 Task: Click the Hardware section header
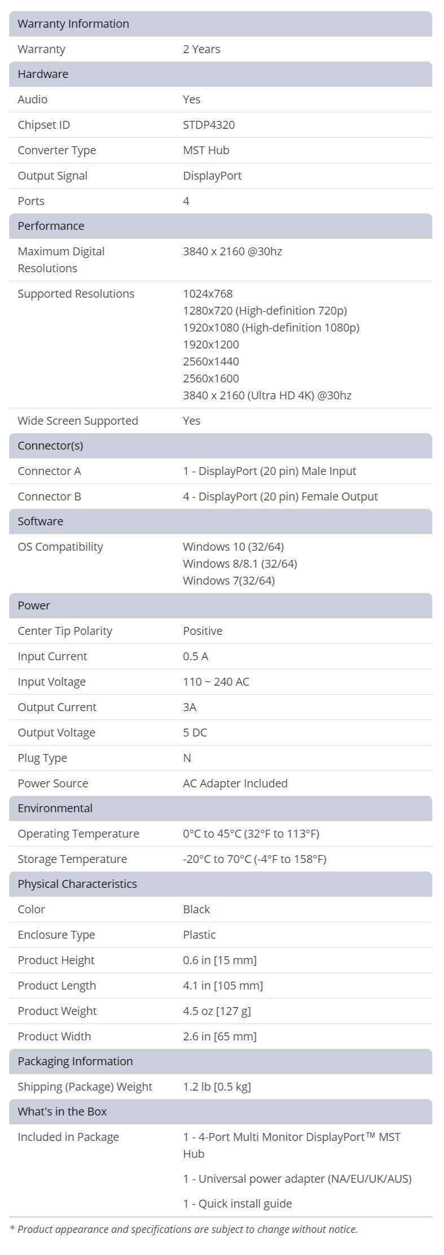(x=221, y=74)
